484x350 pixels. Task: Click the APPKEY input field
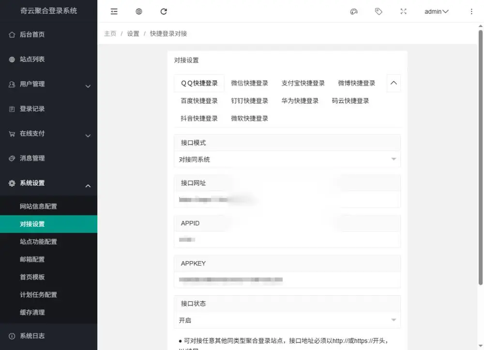tap(287, 280)
